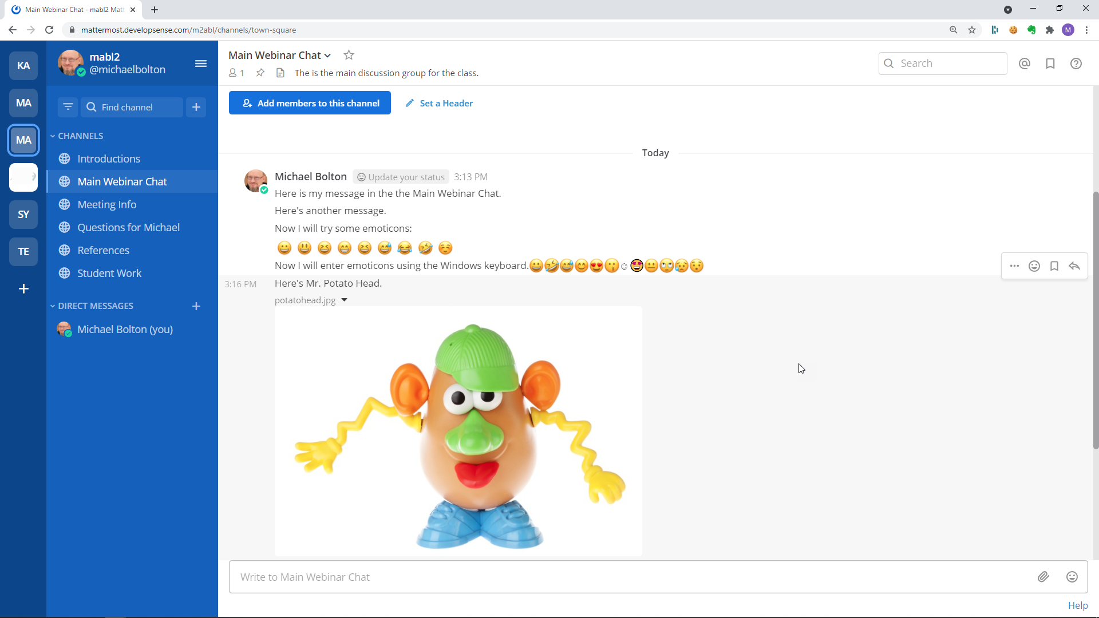Reload the browser page
Screen dimensions: 1099x618
pos(49,30)
